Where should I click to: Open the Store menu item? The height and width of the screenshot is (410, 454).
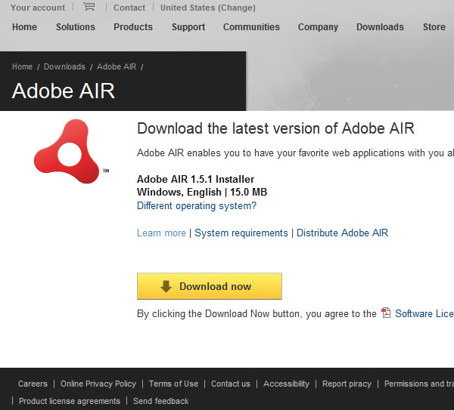pyautogui.click(x=434, y=27)
